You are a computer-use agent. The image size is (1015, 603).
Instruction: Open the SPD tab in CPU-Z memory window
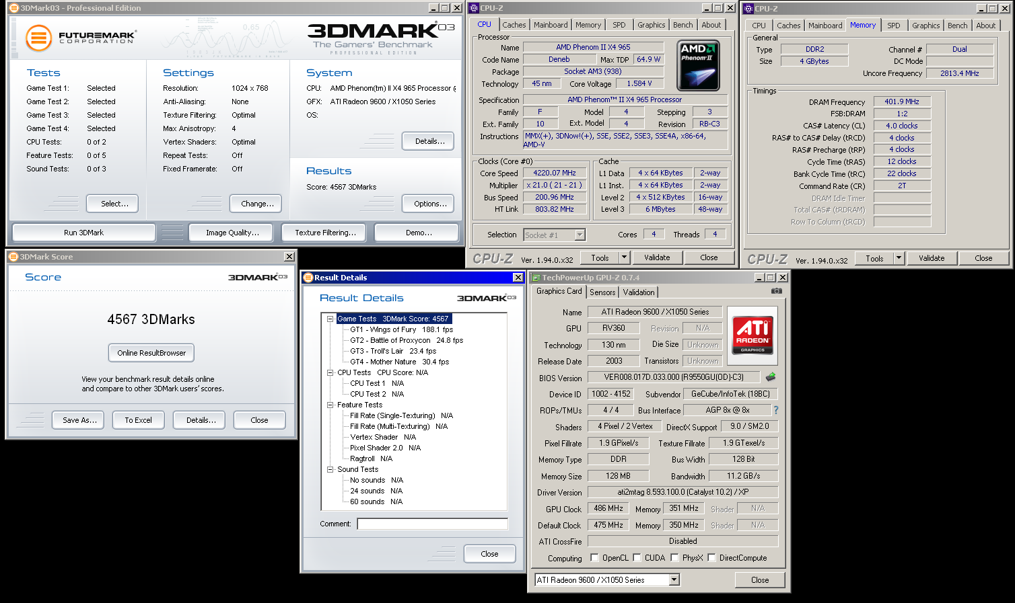click(x=893, y=26)
